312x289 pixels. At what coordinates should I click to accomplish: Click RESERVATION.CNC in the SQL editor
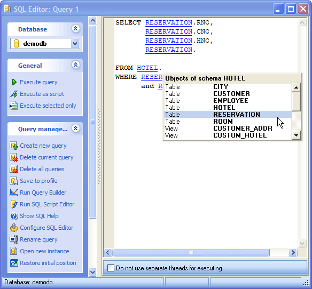[177, 32]
